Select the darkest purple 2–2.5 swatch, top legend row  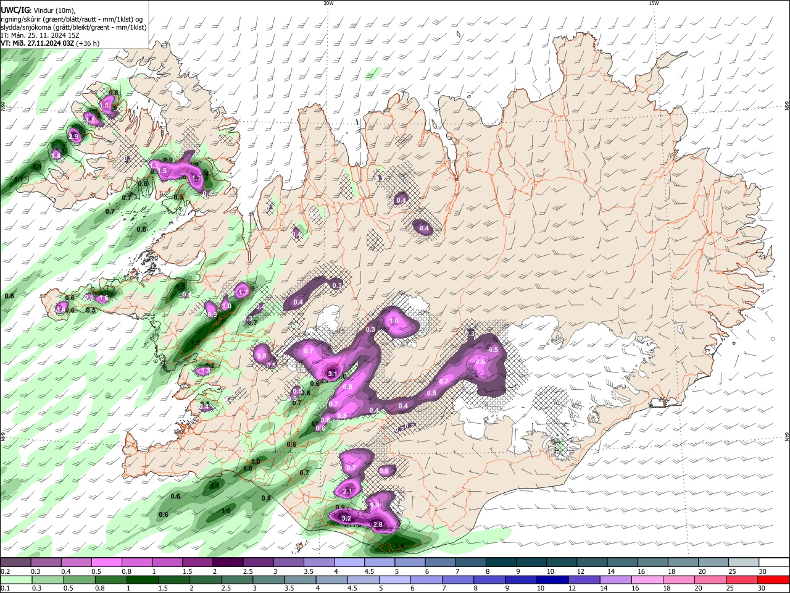(227, 562)
